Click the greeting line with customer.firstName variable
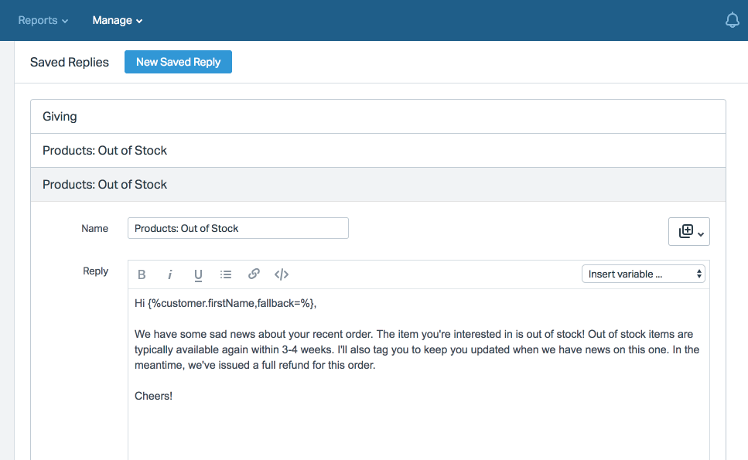 [x=225, y=304]
